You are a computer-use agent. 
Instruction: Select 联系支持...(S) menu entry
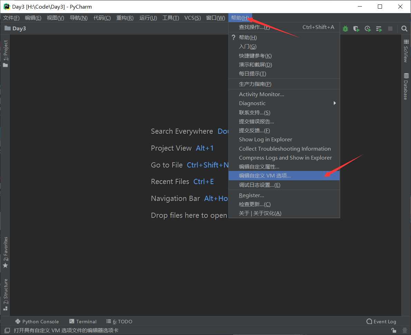click(284, 112)
